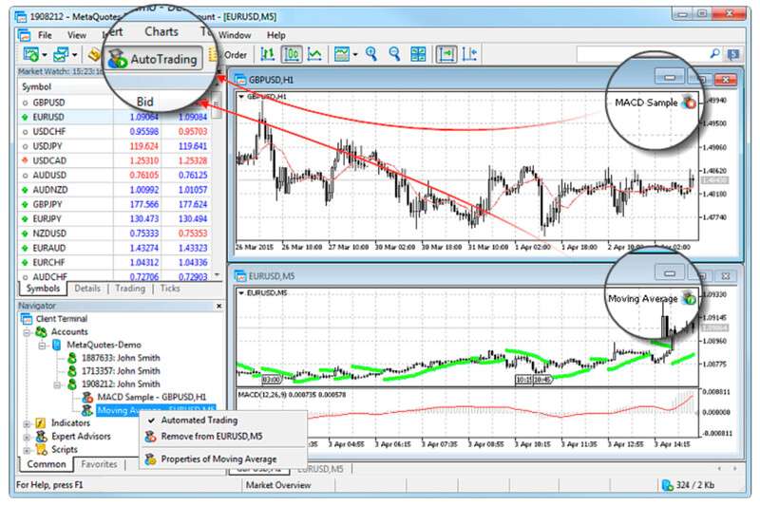Click the triangle beside the GBPUSD,H1 chart label
The height and width of the screenshot is (505, 760).
click(x=241, y=97)
